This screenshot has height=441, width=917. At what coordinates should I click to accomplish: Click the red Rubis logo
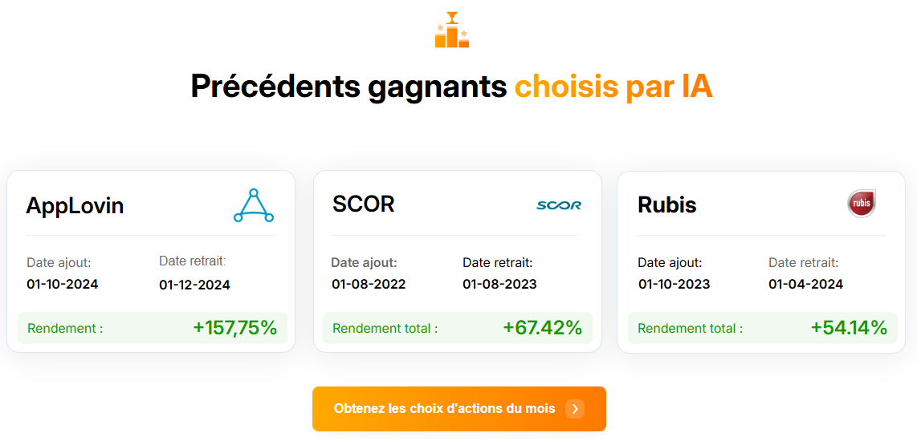click(862, 204)
